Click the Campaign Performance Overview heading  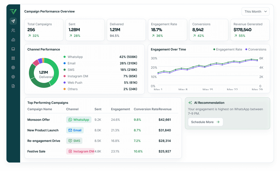tap(49, 11)
